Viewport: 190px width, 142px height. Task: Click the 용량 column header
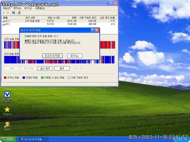70,18
